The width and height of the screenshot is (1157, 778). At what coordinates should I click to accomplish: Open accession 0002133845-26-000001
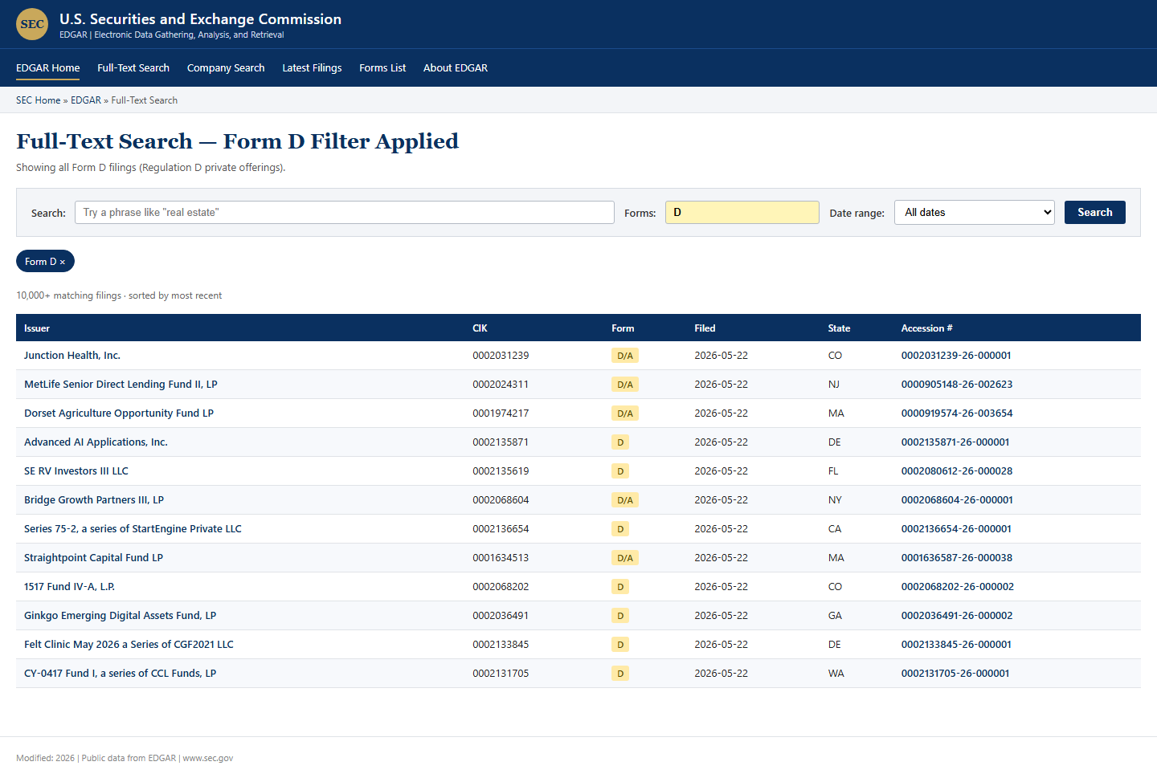956,645
